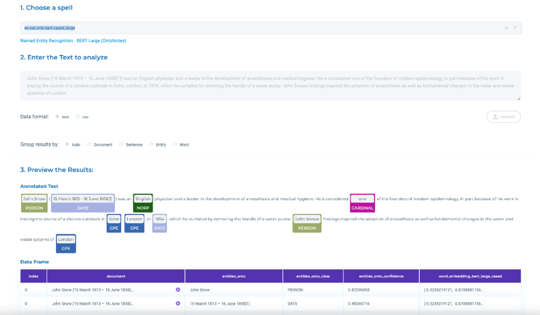Open the BERT Large OntoNotes model link
540x315 pixels.
click(x=72, y=41)
